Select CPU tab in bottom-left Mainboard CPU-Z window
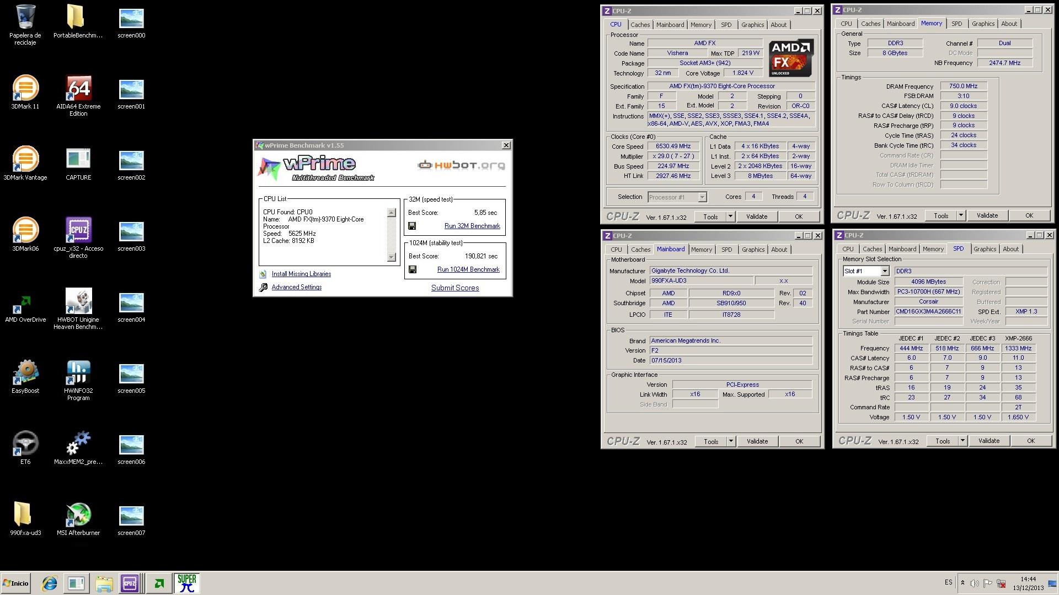The width and height of the screenshot is (1059, 595). (x=616, y=250)
